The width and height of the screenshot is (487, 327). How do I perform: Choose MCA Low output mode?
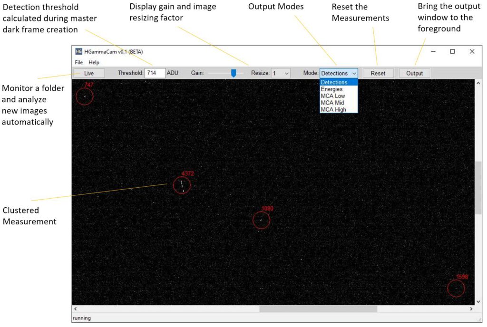pos(339,96)
